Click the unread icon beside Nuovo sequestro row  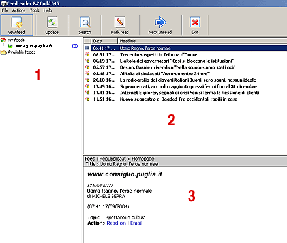pos(87,99)
